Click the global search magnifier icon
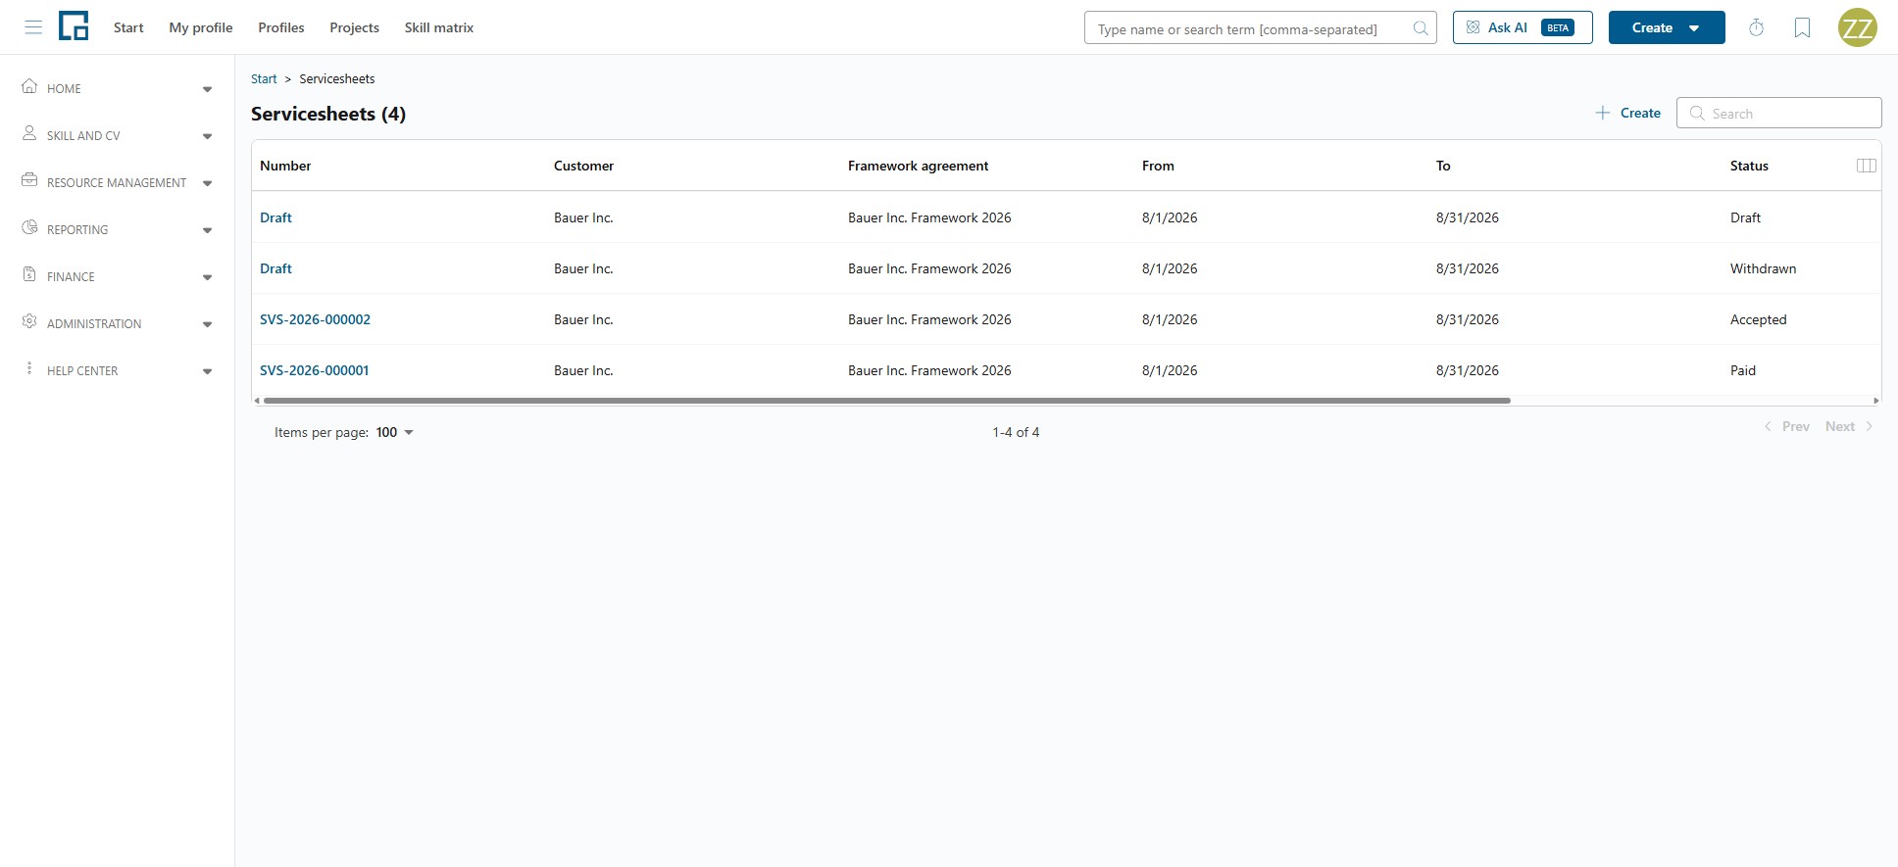This screenshot has height=867, width=1898. [1421, 28]
